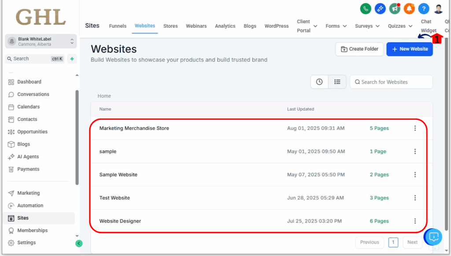Click the clock recent view icon
This screenshot has height=256, width=451.
(x=319, y=82)
